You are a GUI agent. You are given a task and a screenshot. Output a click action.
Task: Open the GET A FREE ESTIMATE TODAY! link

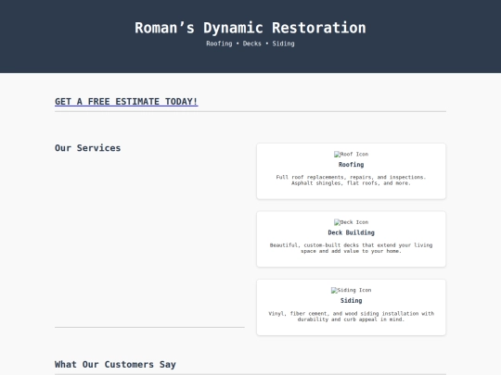pyautogui.click(x=126, y=102)
